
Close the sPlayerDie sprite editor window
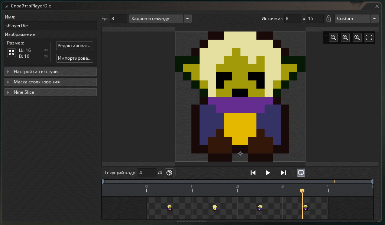[377, 6]
